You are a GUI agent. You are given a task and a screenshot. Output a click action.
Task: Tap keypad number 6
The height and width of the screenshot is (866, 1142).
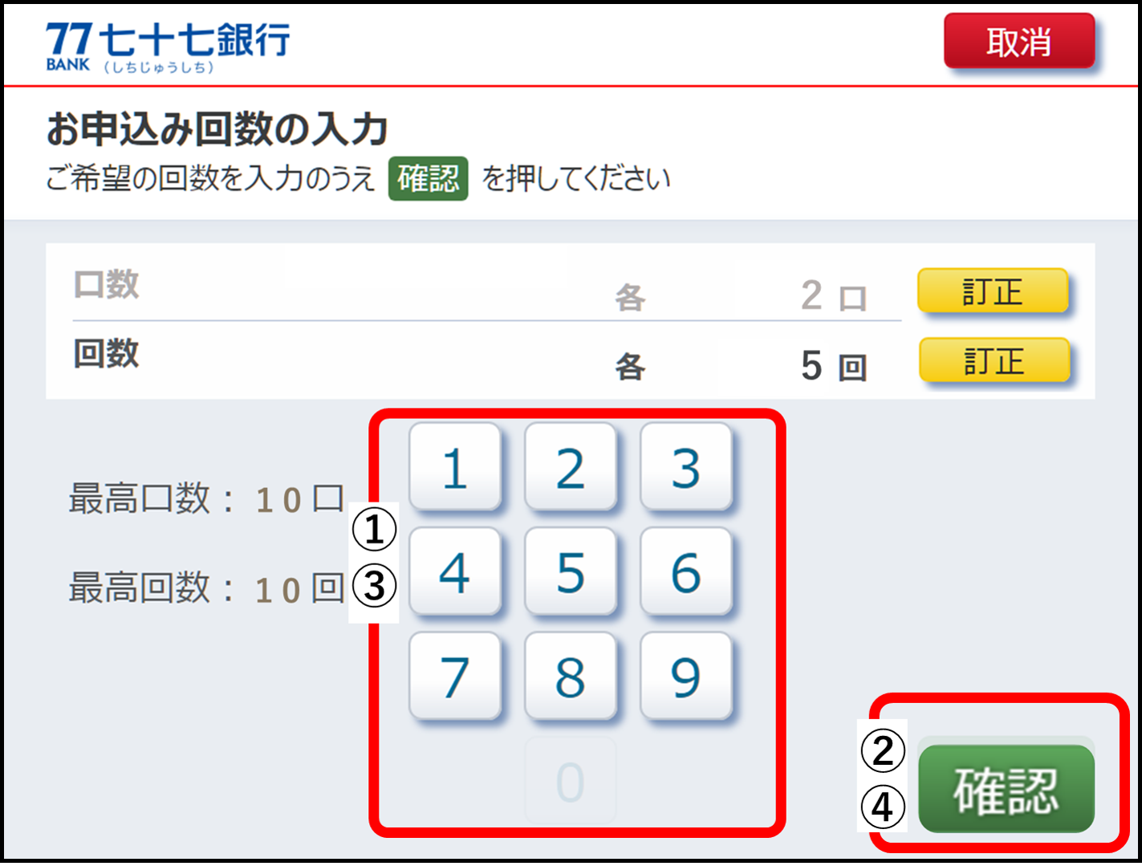pyautogui.click(x=686, y=571)
